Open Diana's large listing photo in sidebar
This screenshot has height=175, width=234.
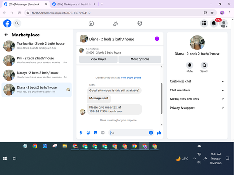pos(197,42)
